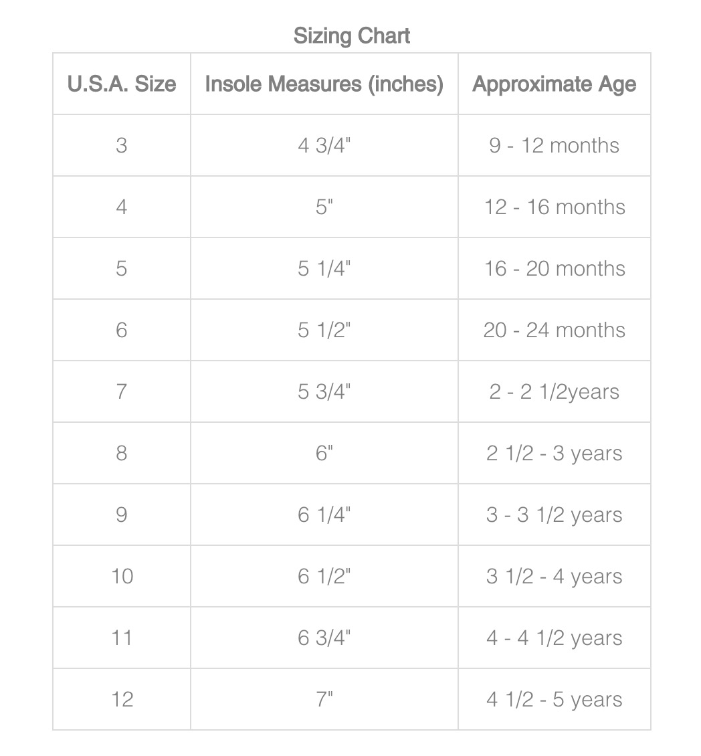Click the Sizing Chart title

(x=352, y=35)
